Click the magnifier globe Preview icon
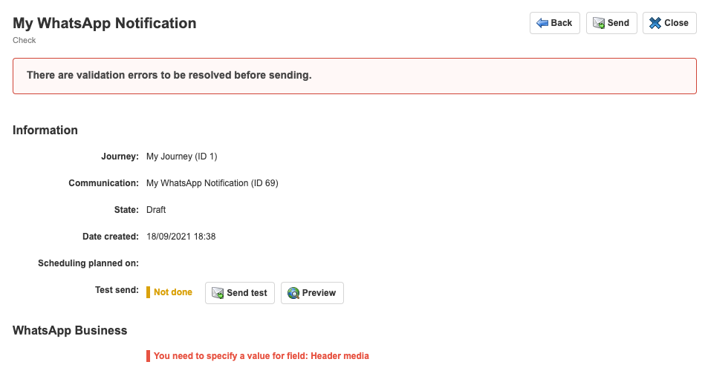Screen dimensions: 708x382 293,293
